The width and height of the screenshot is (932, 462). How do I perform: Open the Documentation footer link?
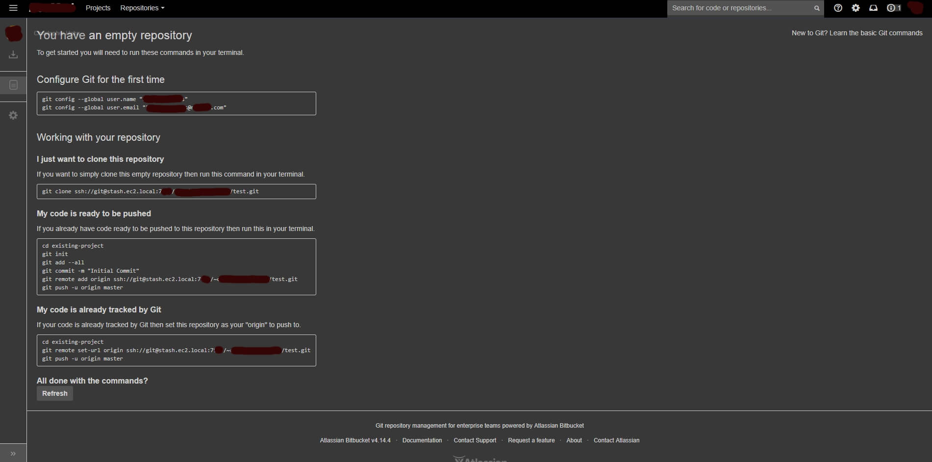pos(422,440)
